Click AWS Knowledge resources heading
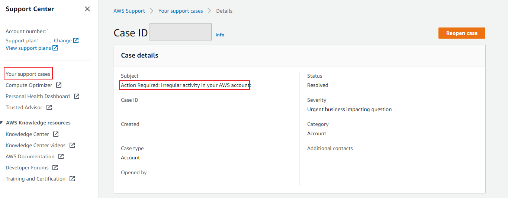This screenshot has width=508, height=198. pos(38,123)
